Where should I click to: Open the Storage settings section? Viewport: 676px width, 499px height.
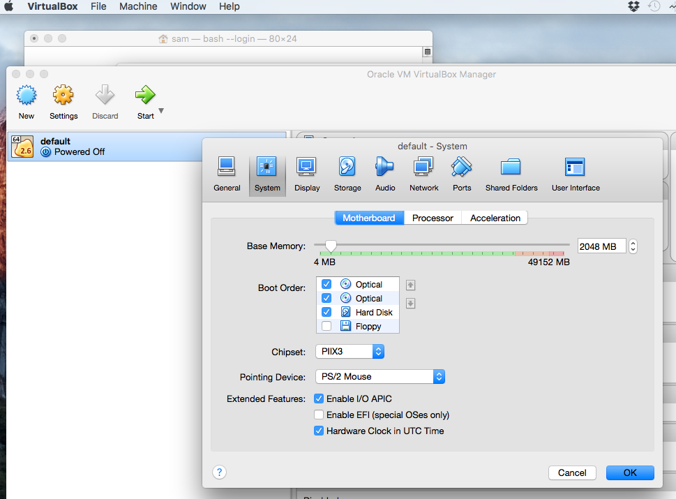347,174
